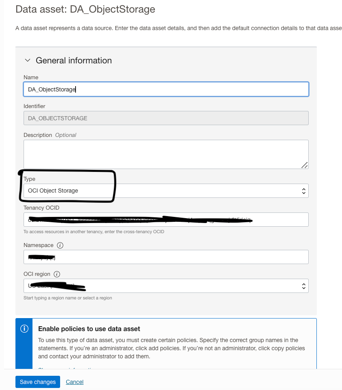Show Namespace info tooltip icon
Viewport: 342px width, 390px height.
click(x=60, y=245)
